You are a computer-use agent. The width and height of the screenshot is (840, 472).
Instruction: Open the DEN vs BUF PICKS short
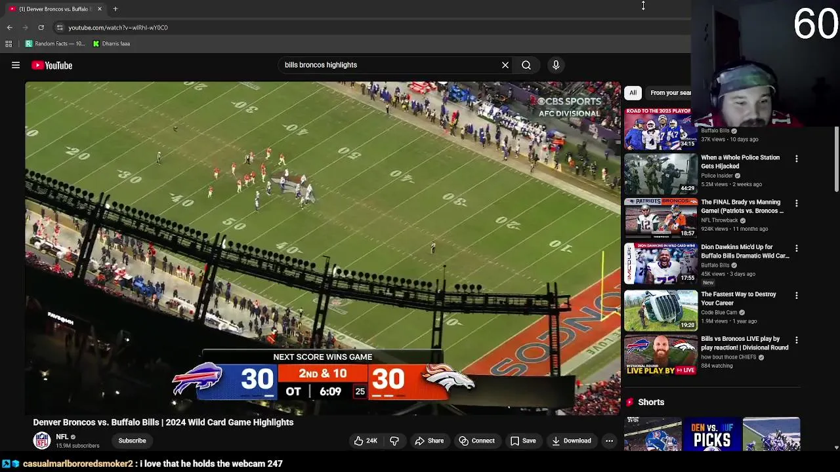coord(712,434)
